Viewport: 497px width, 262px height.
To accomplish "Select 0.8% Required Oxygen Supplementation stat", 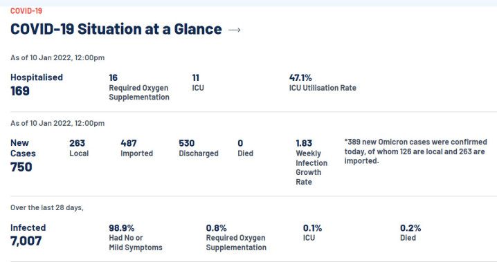I will (x=236, y=238).
